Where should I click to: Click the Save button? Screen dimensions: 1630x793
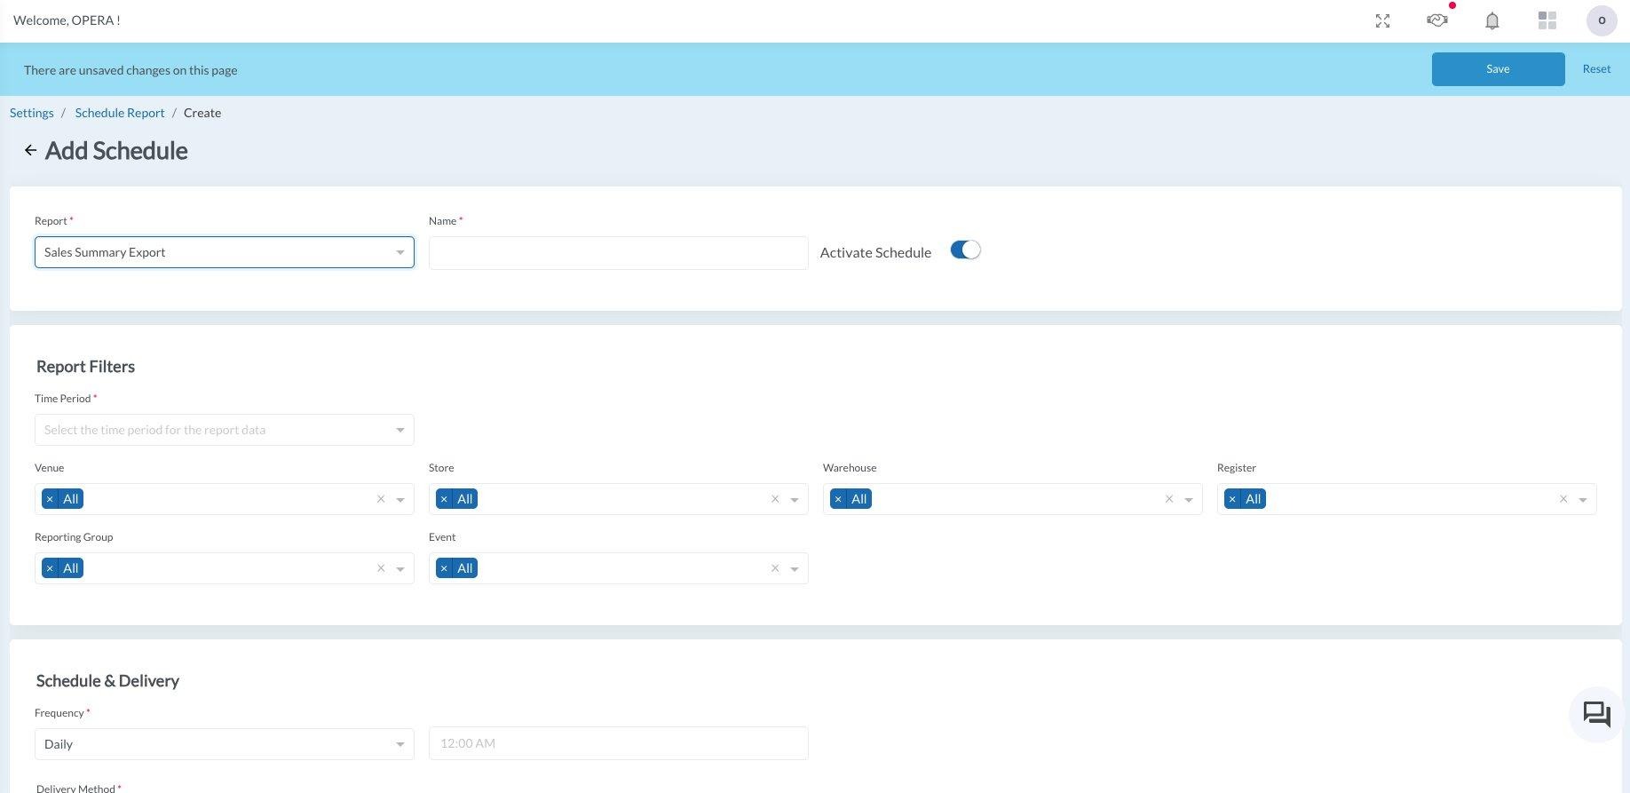tap(1498, 69)
